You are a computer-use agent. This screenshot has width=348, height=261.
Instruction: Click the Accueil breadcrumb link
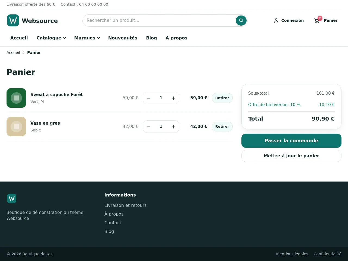point(13,53)
